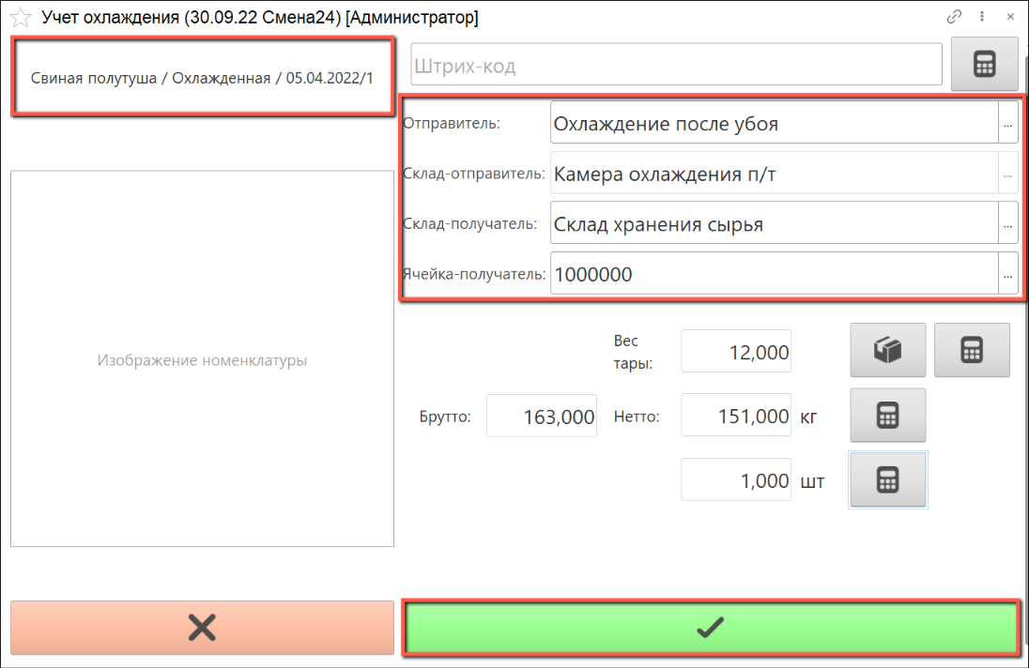Open selection for Склад-получатель field
Viewport: 1029px width, 668px height.
coord(1007,224)
